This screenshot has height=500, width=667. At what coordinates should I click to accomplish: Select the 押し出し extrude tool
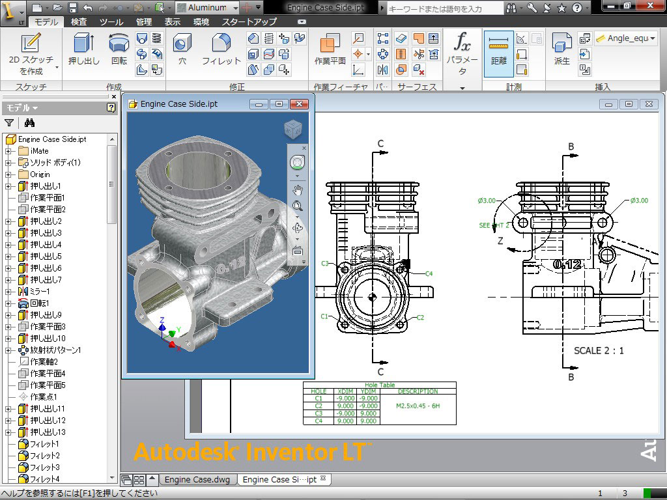(83, 50)
